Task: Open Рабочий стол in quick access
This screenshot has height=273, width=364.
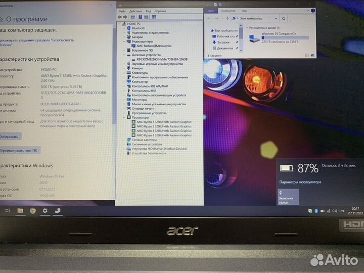Action: pyautogui.click(x=224, y=36)
